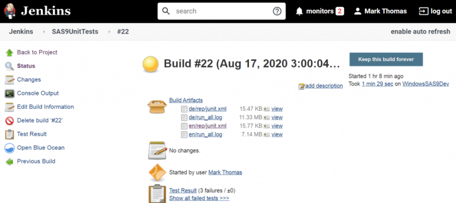Open the monitors notification bell
The width and height of the screenshot is (456, 203).
[299, 11]
